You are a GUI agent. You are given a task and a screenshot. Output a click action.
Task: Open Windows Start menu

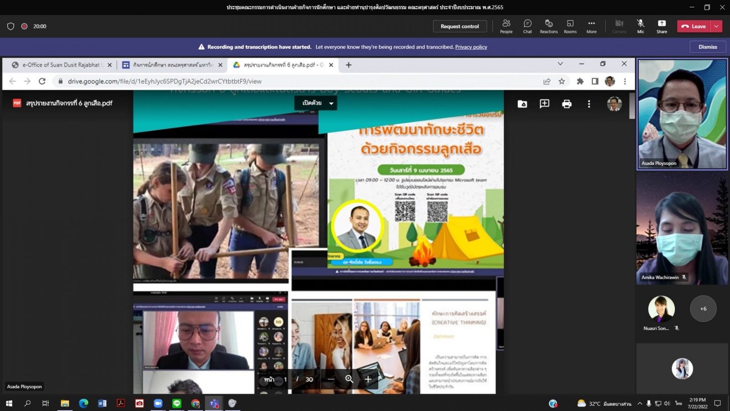(9, 403)
